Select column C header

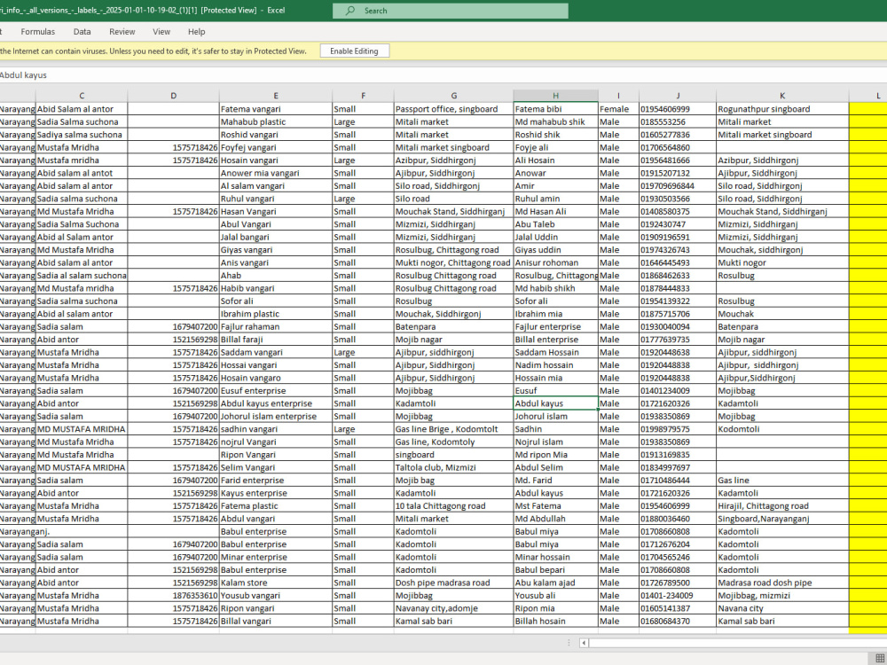(82, 96)
